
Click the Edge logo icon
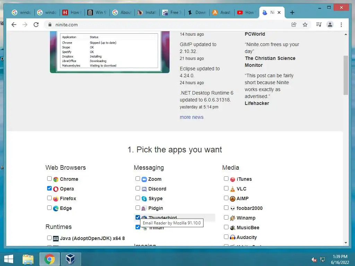click(x=56, y=208)
